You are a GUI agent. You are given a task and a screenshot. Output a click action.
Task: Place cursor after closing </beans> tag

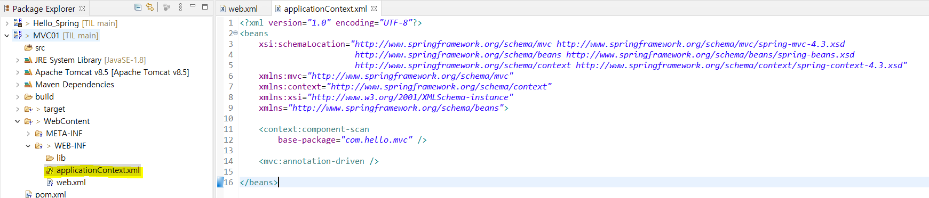278,183
